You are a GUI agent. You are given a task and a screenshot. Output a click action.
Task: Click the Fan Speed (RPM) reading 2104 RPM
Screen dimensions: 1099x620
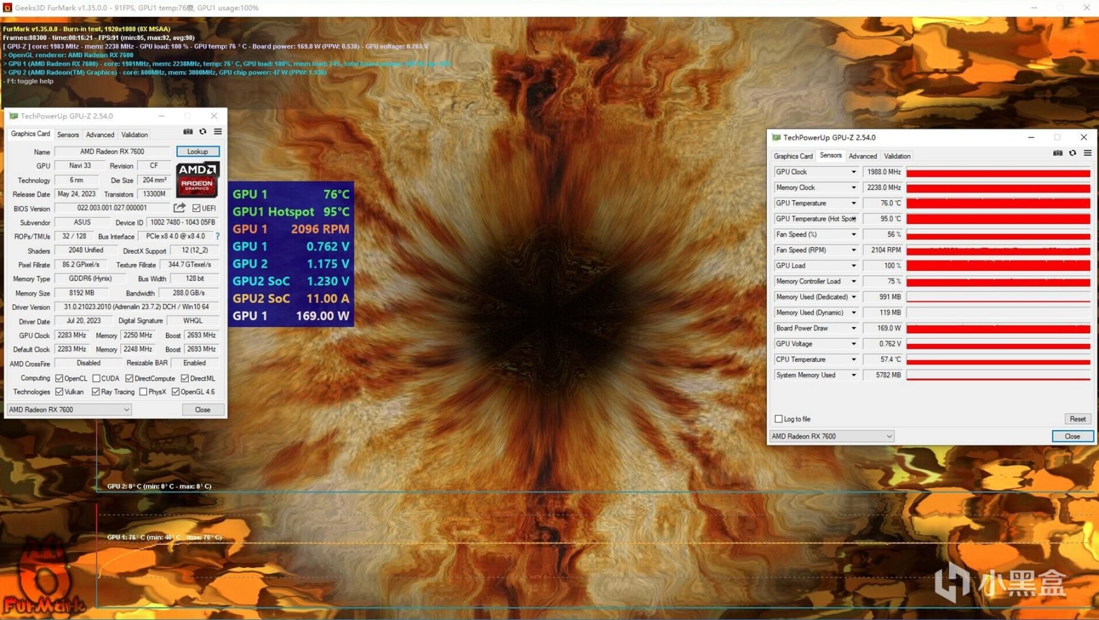883,251
